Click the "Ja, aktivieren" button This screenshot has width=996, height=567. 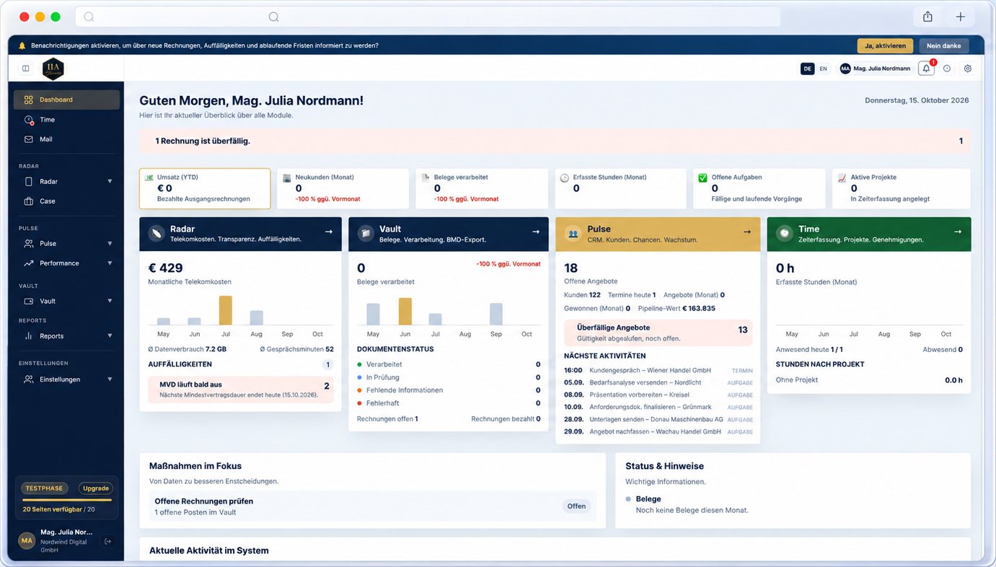885,45
